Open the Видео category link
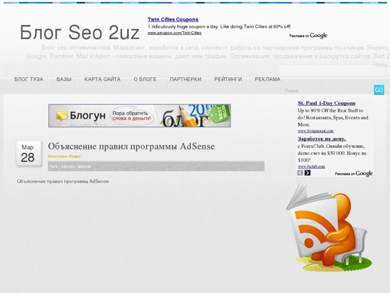This screenshot has height=293, width=390. pos(75,156)
